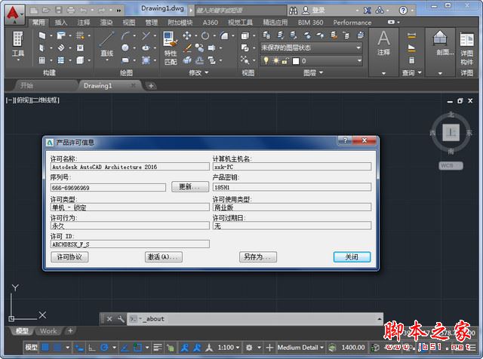Expand the 查询 panel arrow
483x359 pixels.
tap(420, 72)
